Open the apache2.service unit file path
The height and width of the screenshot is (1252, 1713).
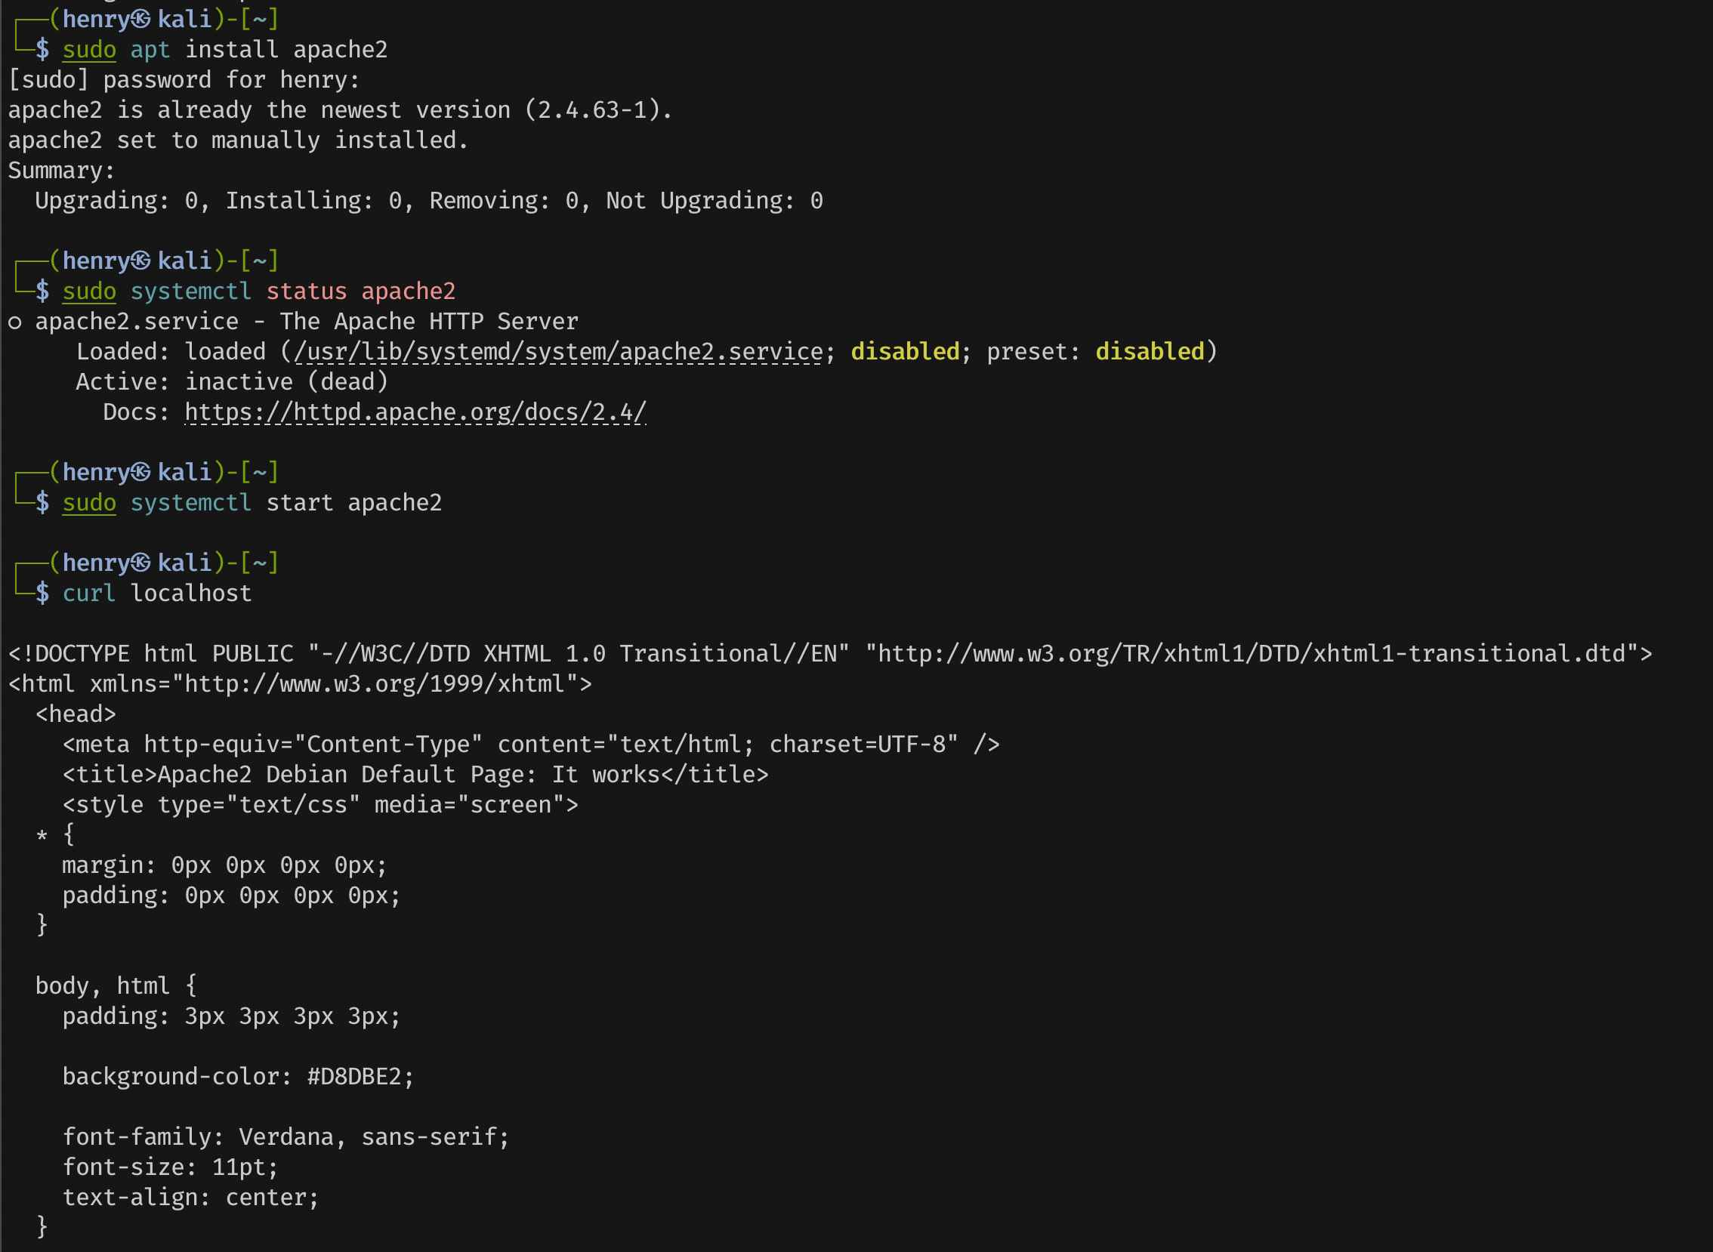click(558, 352)
